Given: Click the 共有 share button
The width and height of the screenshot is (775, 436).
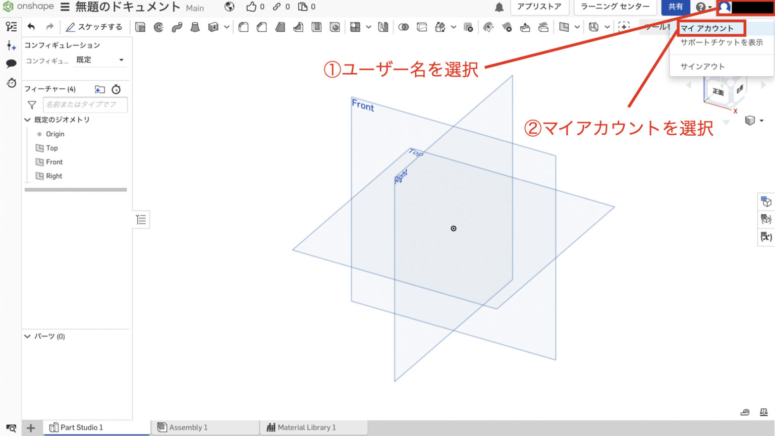Looking at the screenshot, I should tap(675, 7).
